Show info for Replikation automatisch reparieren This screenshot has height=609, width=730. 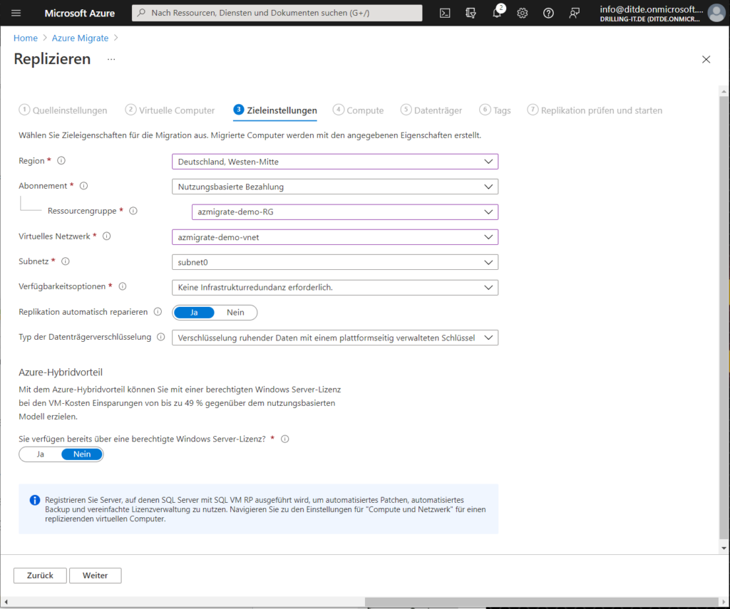coord(158,312)
